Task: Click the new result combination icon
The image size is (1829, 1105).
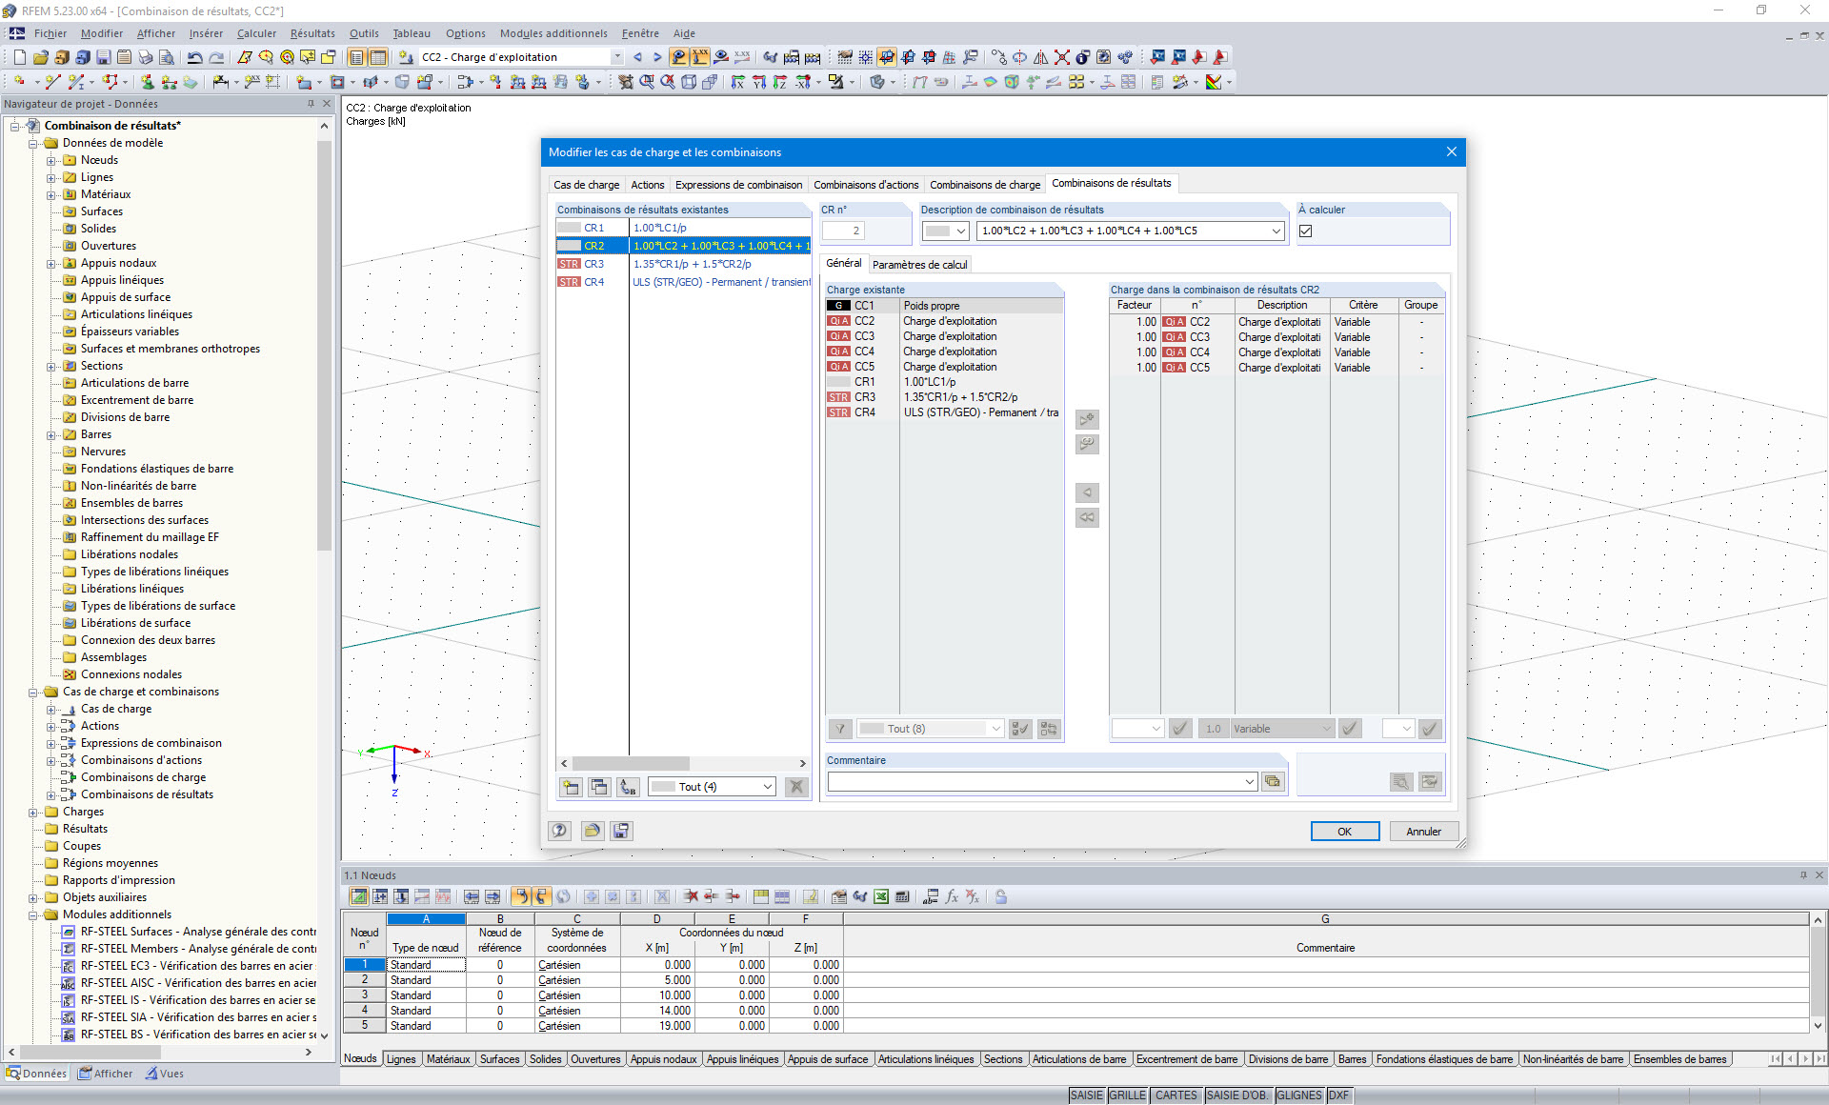Action: 571,787
